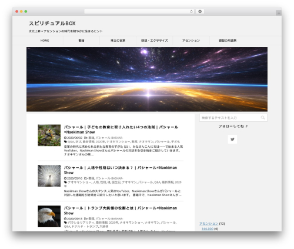Viewport: 294px width, 249px height.
Task: Click the 2020/06/02 post date
Action: click(75, 138)
